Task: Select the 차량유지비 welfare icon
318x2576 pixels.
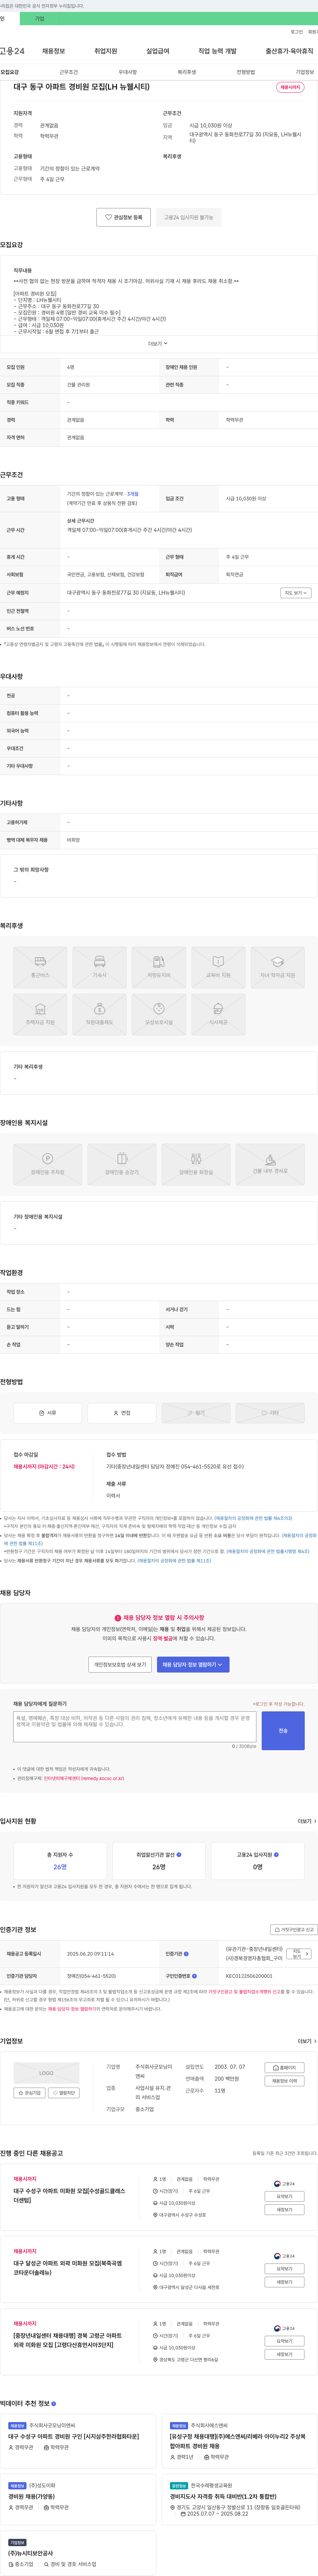Action: (158, 968)
